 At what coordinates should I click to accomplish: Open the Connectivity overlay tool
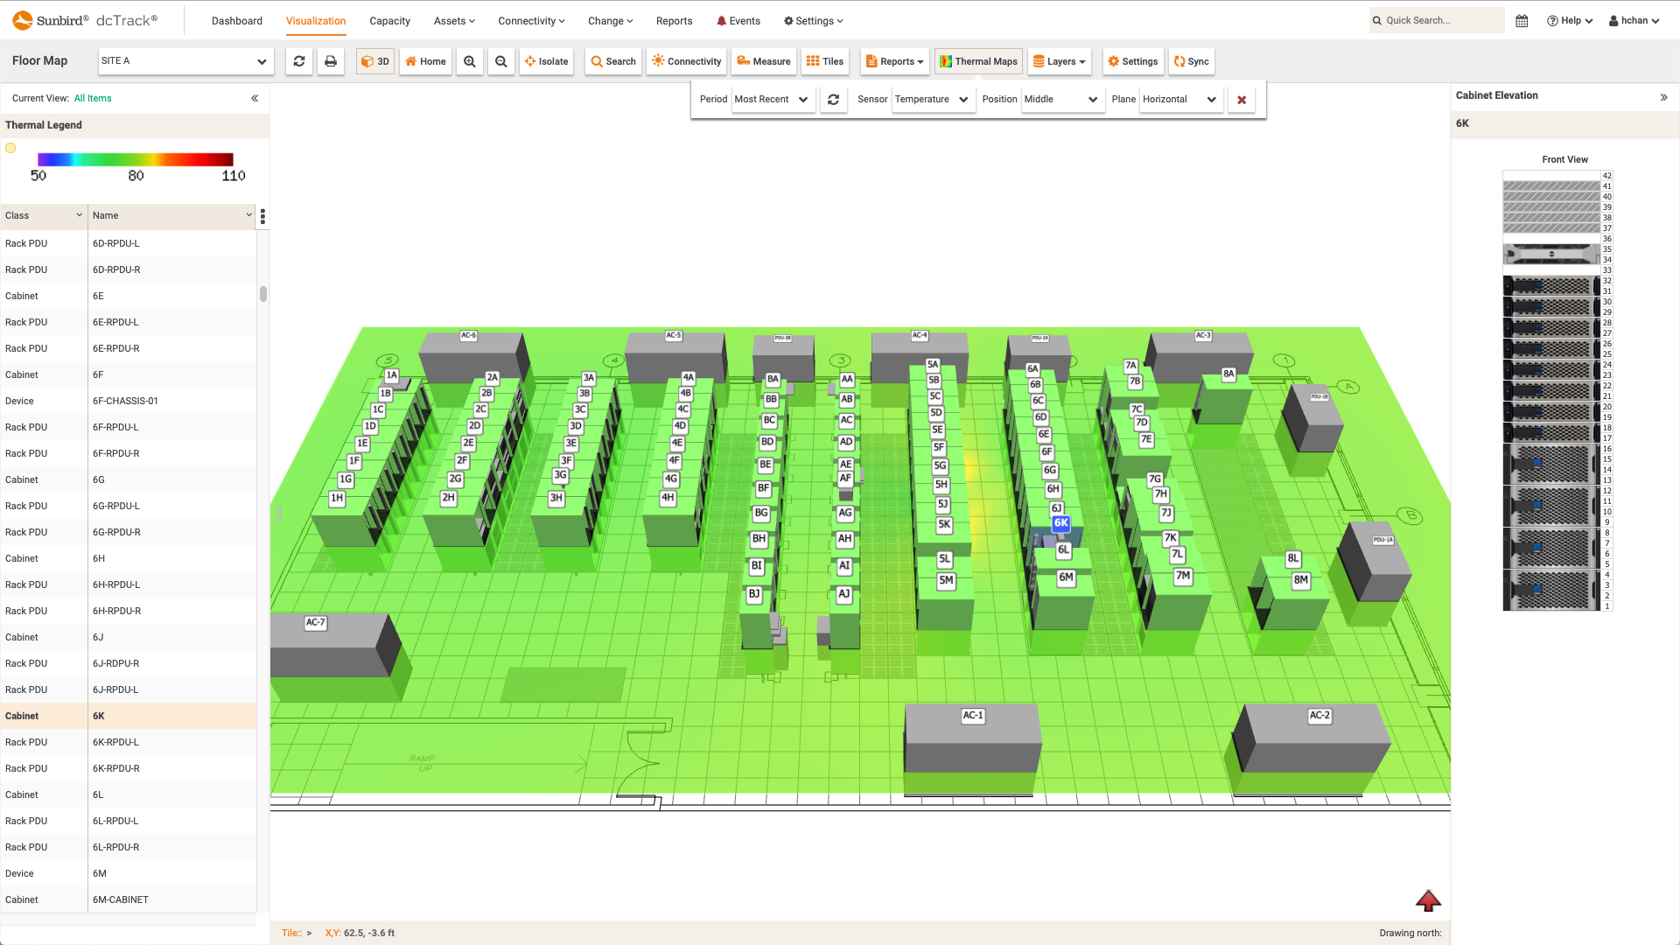point(686,61)
